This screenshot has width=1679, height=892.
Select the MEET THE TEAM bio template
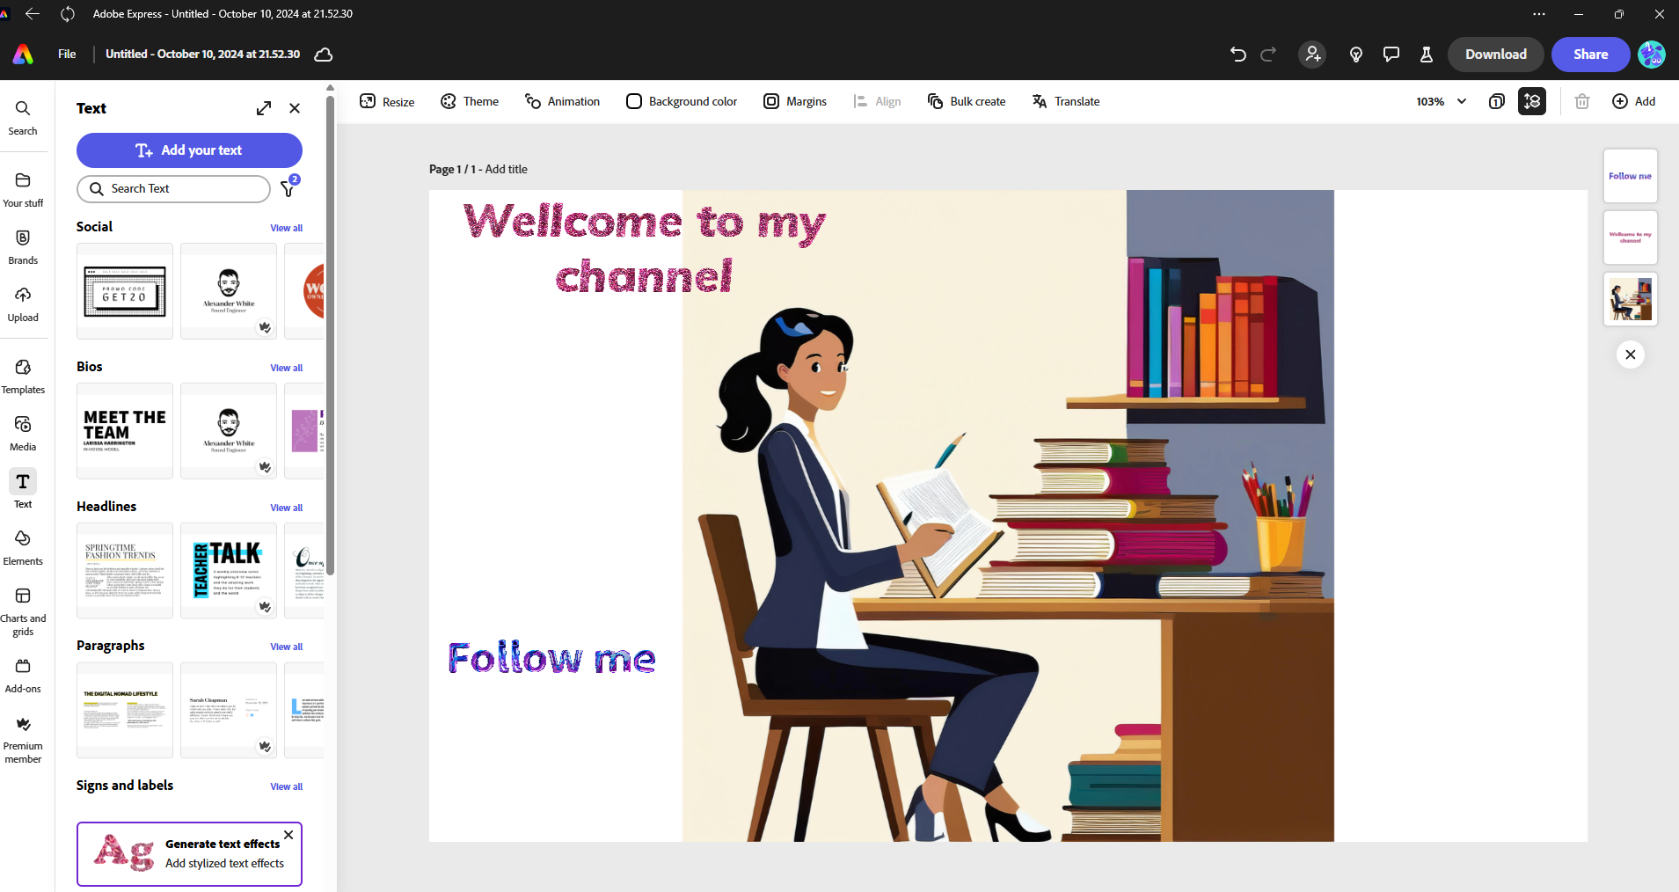point(125,431)
